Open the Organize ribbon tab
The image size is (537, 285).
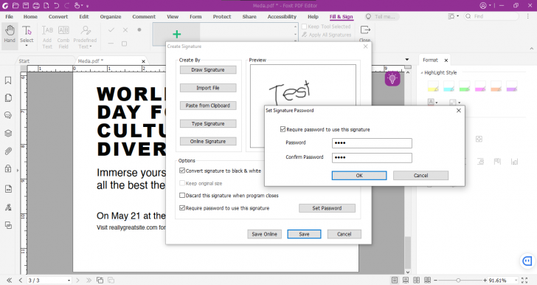[x=111, y=16]
